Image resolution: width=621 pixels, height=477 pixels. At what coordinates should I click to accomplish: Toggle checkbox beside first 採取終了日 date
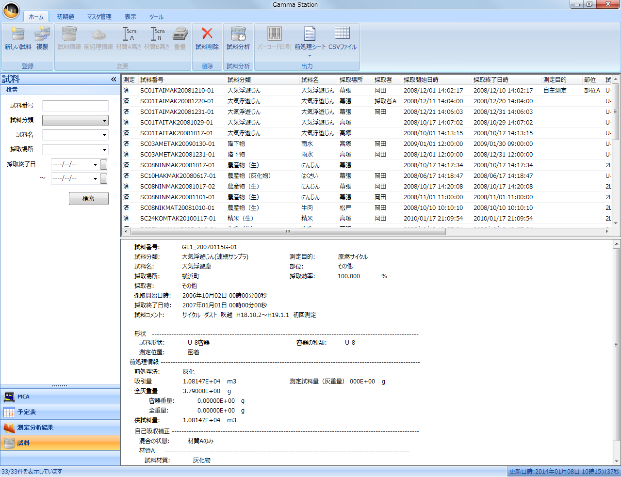coord(103,164)
